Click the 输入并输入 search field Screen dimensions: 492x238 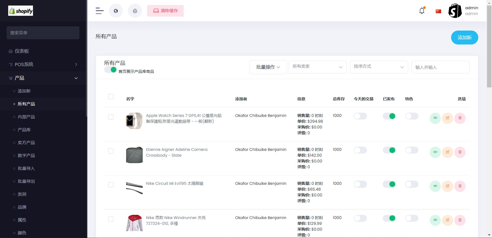[440, 67]
